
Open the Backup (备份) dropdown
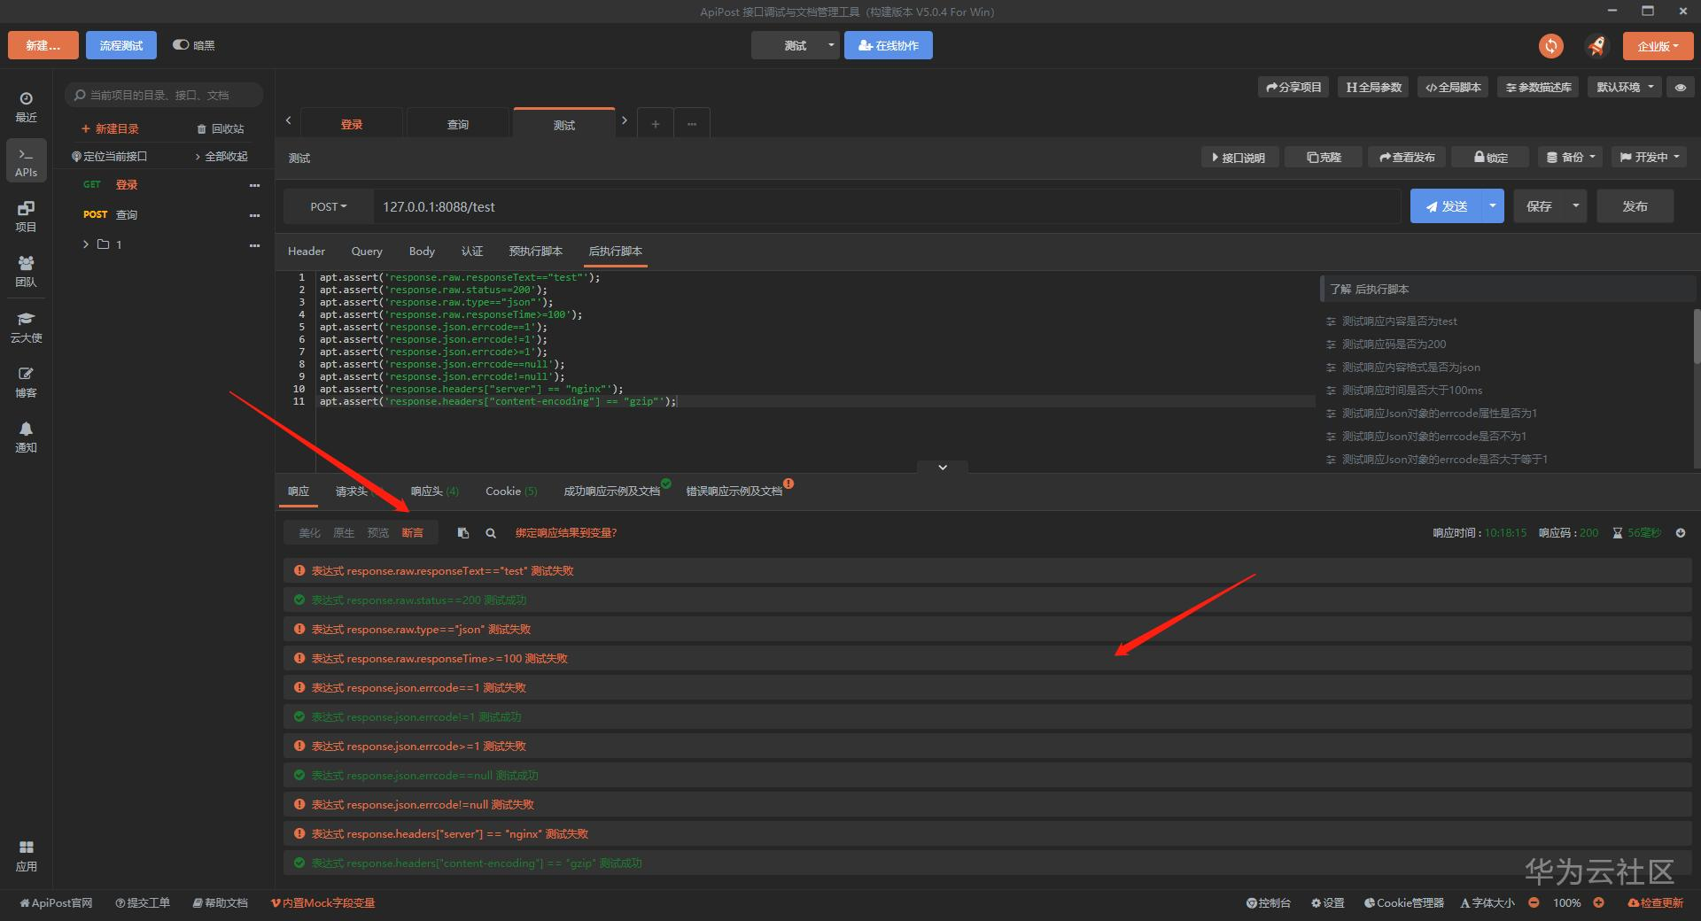[1571, 158]
